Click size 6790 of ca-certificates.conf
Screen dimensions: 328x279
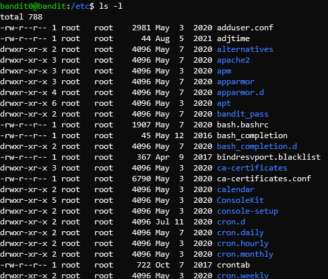141,179
